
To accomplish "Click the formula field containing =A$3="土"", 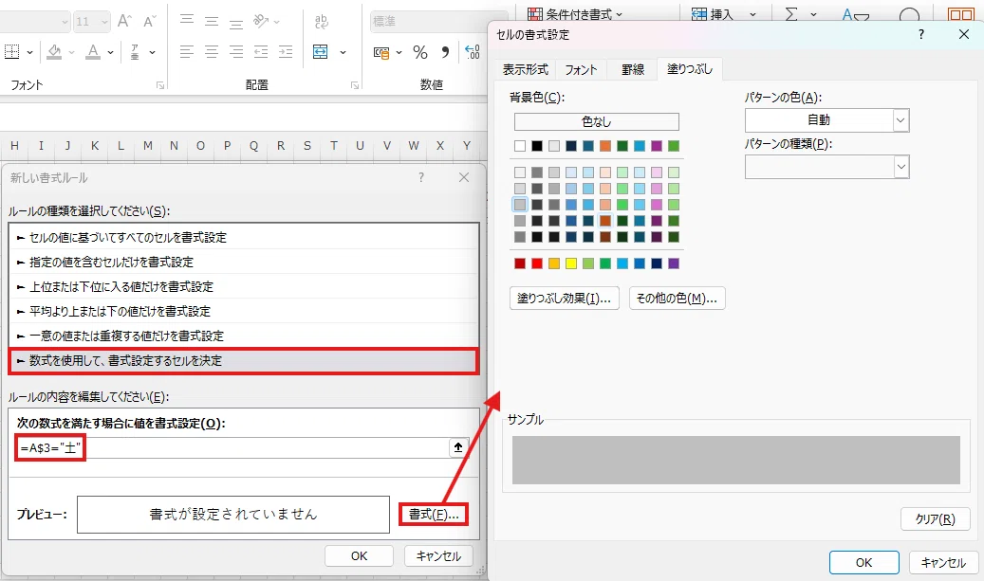I will [x=232, y=447].
